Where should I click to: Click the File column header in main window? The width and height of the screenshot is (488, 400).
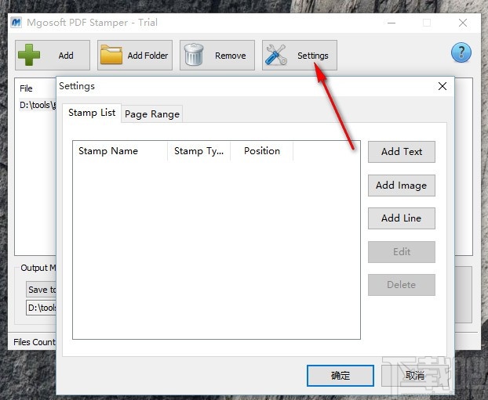26,88
